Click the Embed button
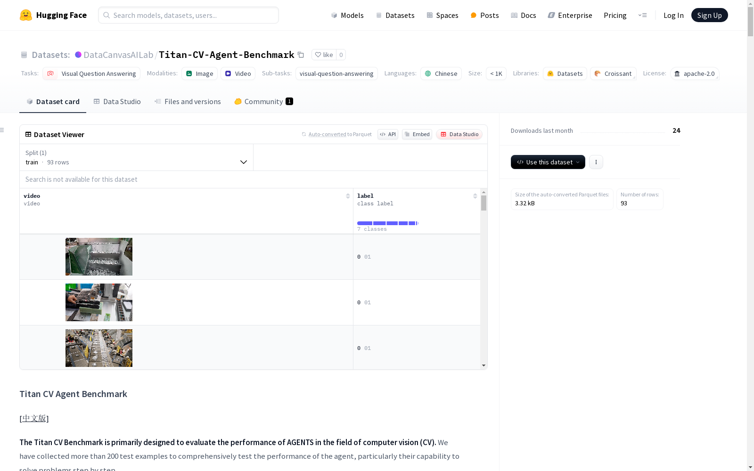This screenshot has height=471, width=754. 417,134
